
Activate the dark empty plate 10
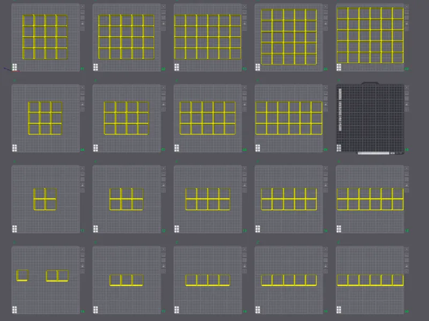click(x=370, y=118)
